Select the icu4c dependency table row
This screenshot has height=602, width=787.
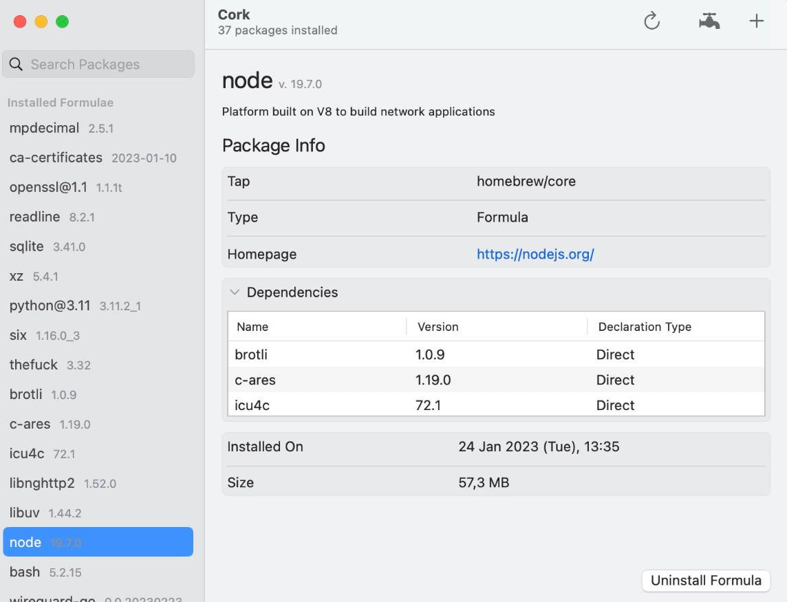tap(495, 405)
